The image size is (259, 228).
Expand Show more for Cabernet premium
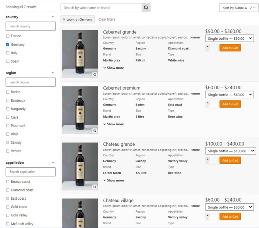[x=114, y=124]
